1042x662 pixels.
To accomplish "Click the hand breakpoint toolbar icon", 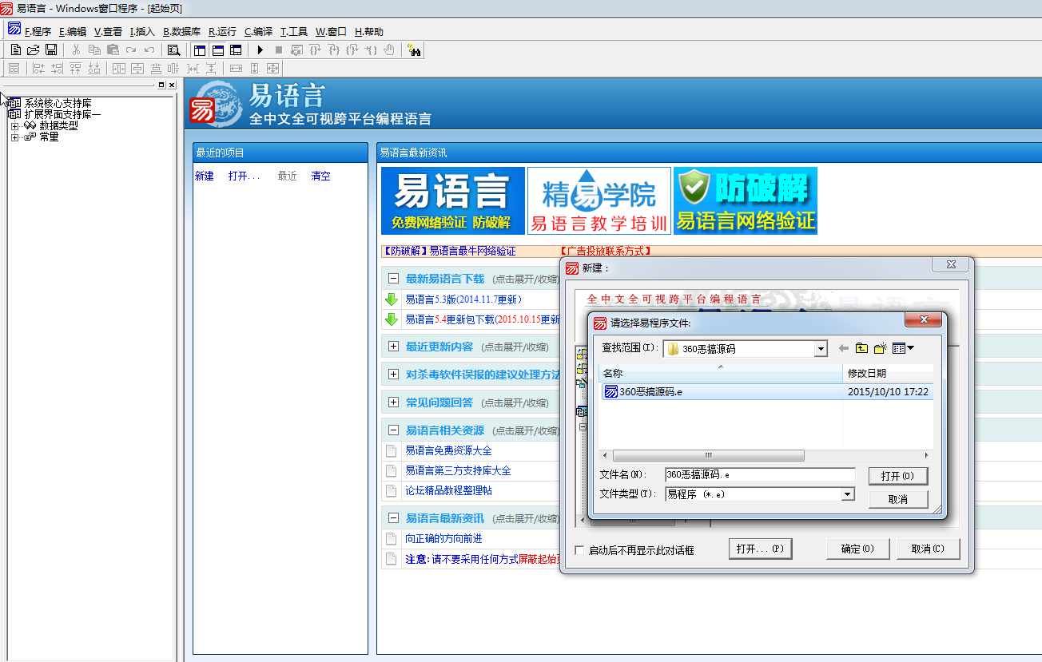I will 389,50.
